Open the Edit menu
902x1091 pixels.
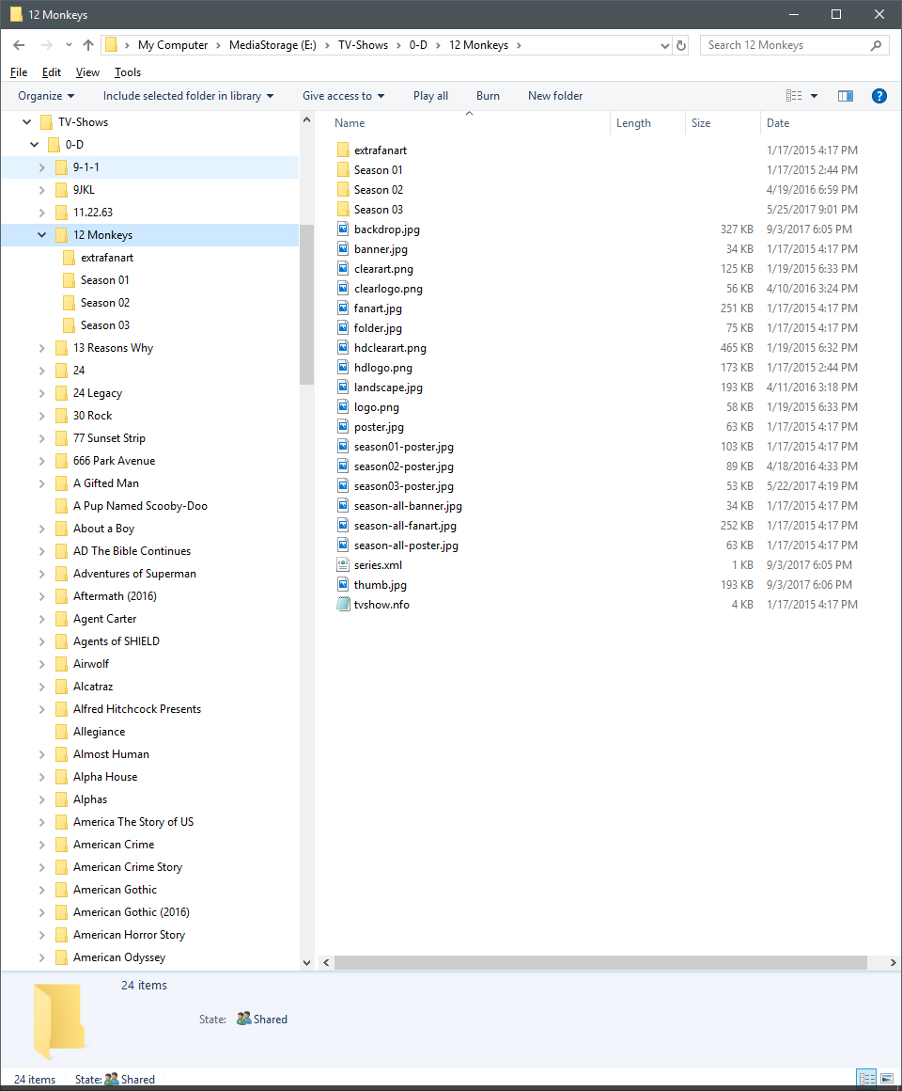pos(52,72)
